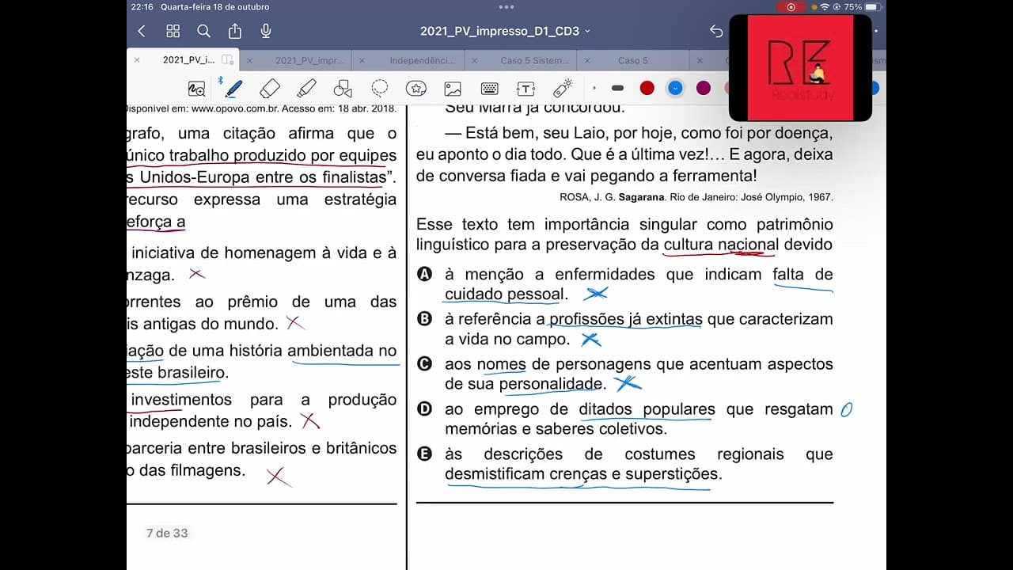1013x570 pixels.
Task: Open the page thumbnails grid view
Action: (173, 31)
